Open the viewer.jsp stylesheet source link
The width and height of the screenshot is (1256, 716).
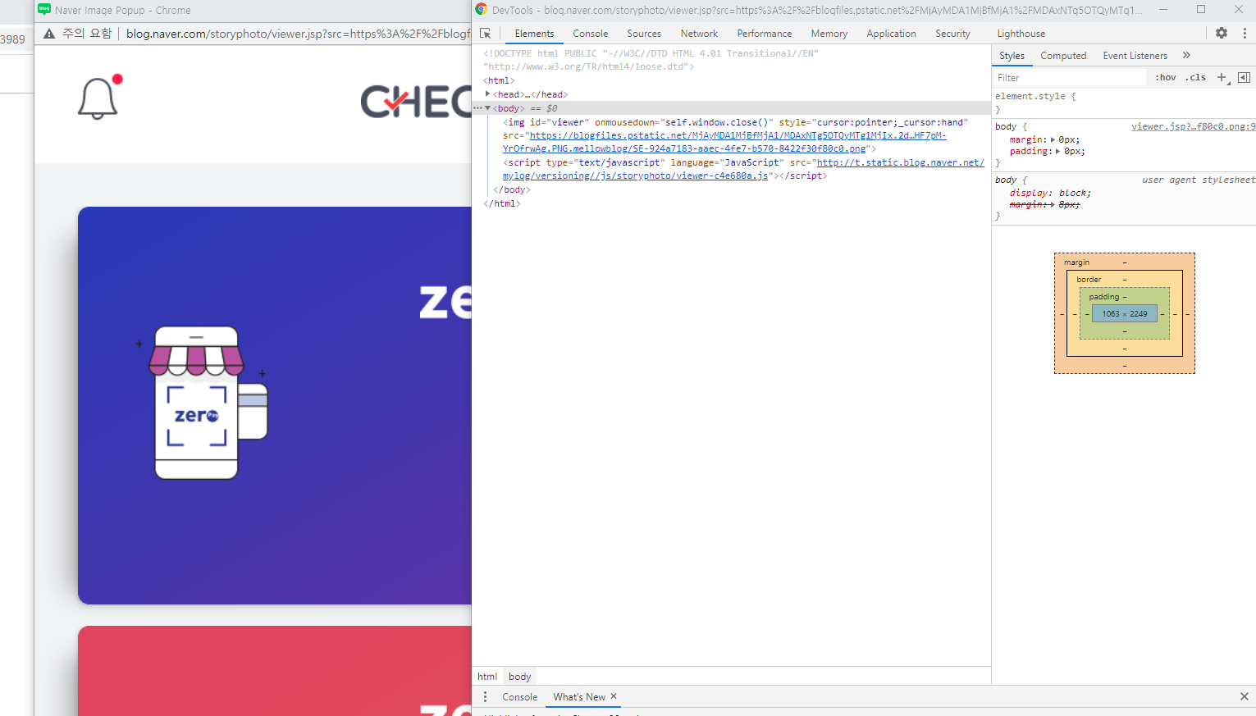click(x=1193, y=126)
